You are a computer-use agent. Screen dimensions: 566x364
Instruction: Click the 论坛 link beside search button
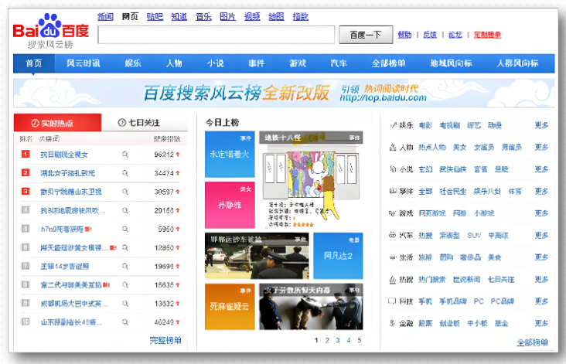[x=455, y=35]
